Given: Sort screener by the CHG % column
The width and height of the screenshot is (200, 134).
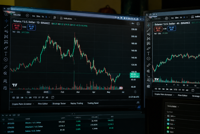Looking at the screenshot, I should click(x=77, y=117).
